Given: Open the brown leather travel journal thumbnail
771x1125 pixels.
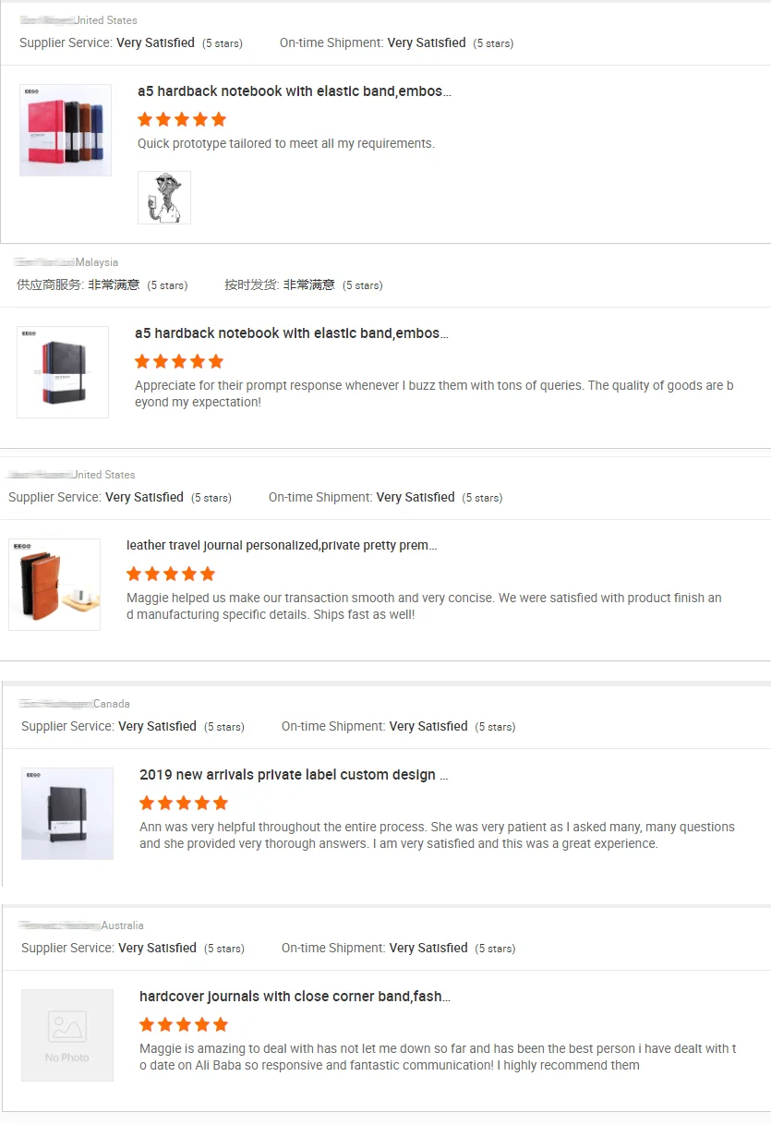Looking at the screenshot, I should [54, 585].
